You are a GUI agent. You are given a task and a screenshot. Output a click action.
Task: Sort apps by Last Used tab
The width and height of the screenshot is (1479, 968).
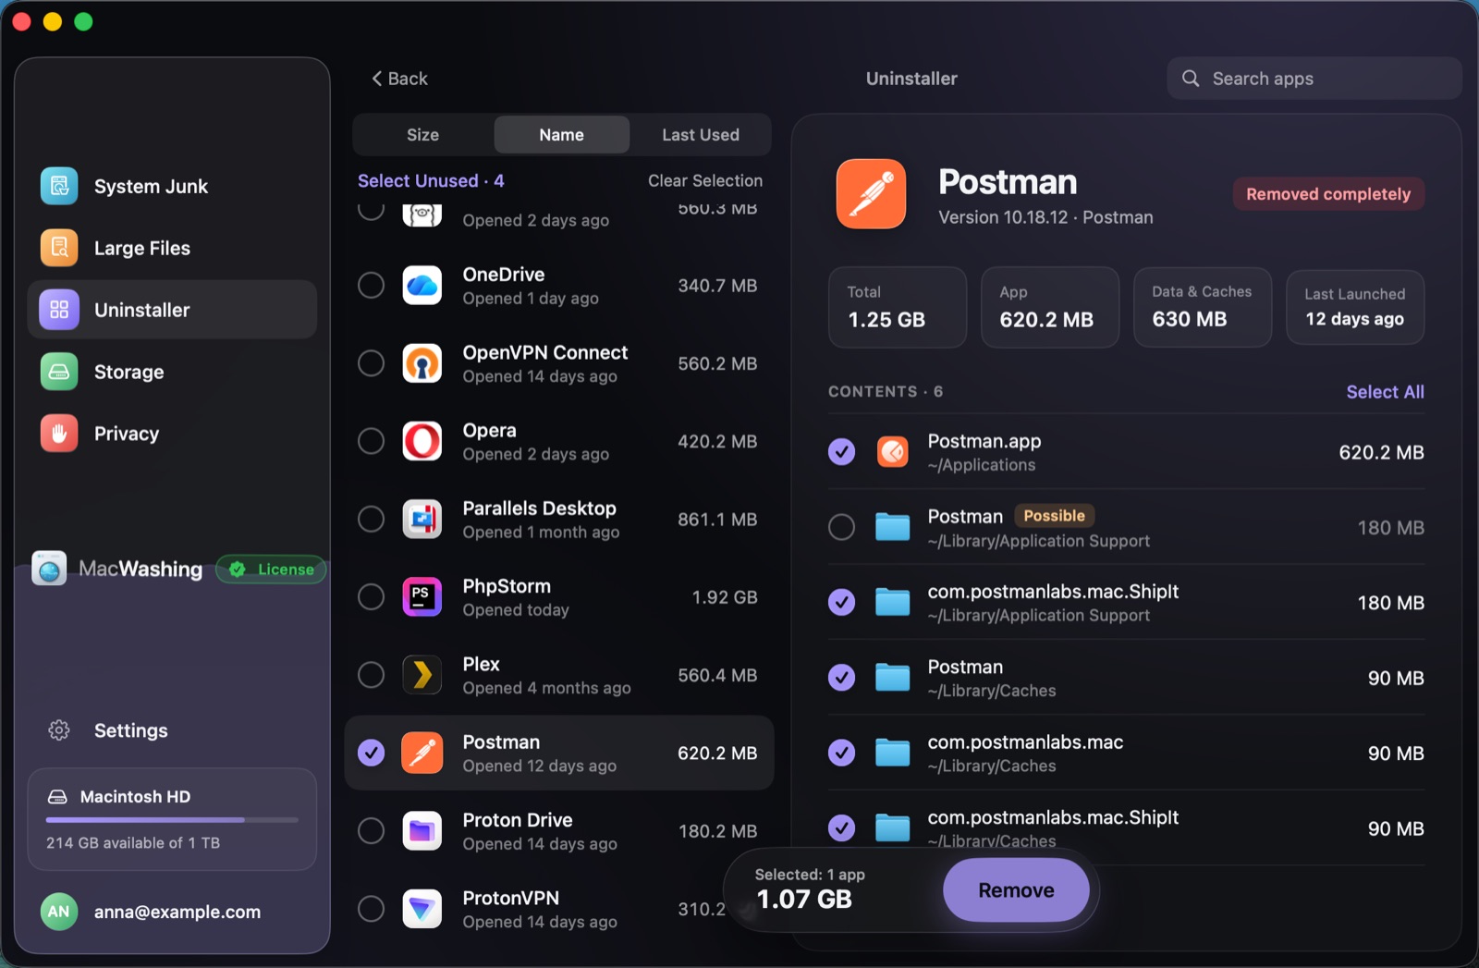701,135
